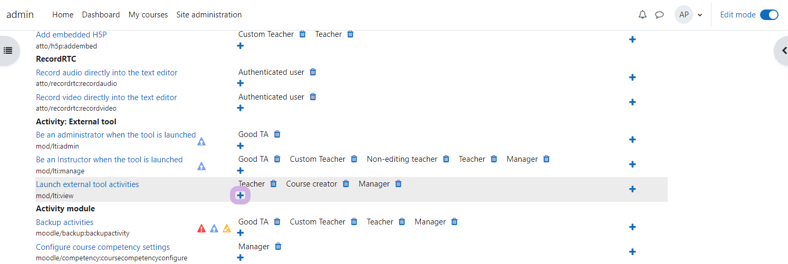Add allowed role to mod/lti:view capability
This screenshot has height=264, width=788.
(x=241, y=195)
